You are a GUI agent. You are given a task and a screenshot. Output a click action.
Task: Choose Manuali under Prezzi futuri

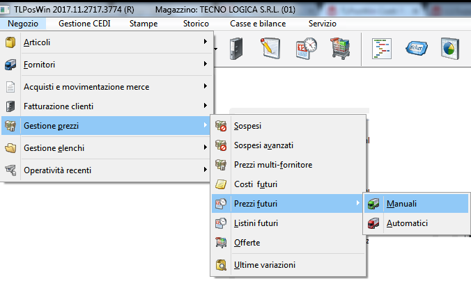click(x=417, y=204)
